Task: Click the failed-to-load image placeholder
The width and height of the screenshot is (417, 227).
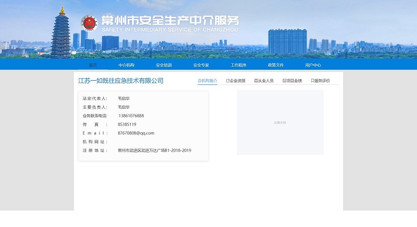Action: 280,122
